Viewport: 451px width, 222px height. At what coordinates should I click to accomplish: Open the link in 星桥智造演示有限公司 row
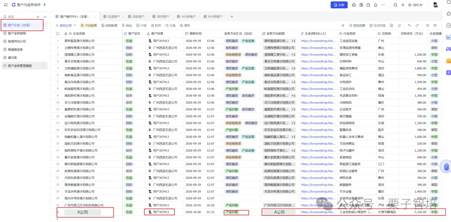coord(318,41)
